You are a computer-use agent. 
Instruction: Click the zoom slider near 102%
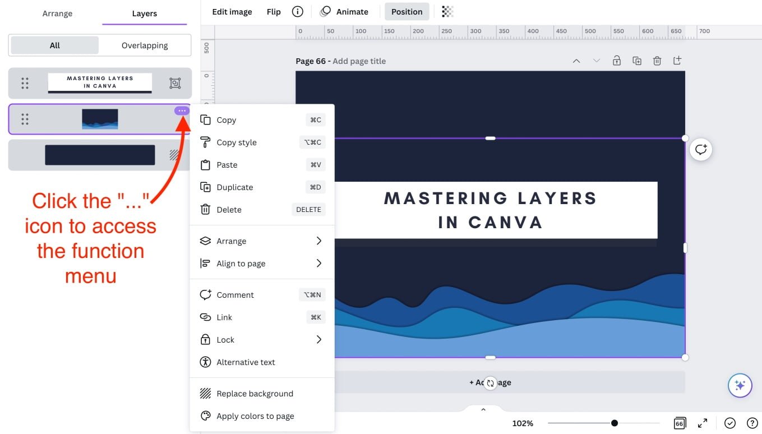[614, 423]
